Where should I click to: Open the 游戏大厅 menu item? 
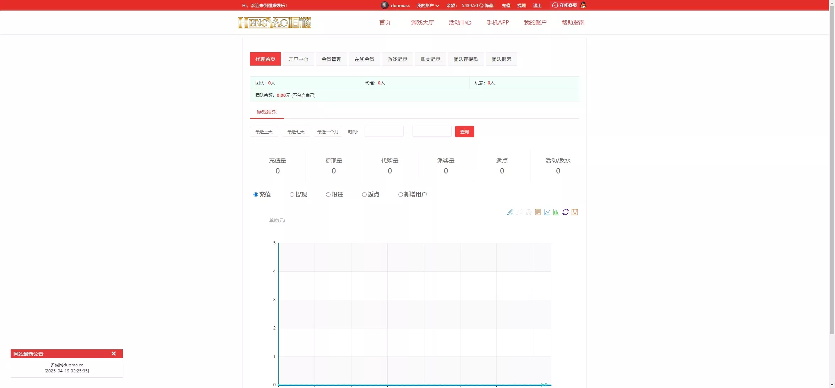(422, 22)
